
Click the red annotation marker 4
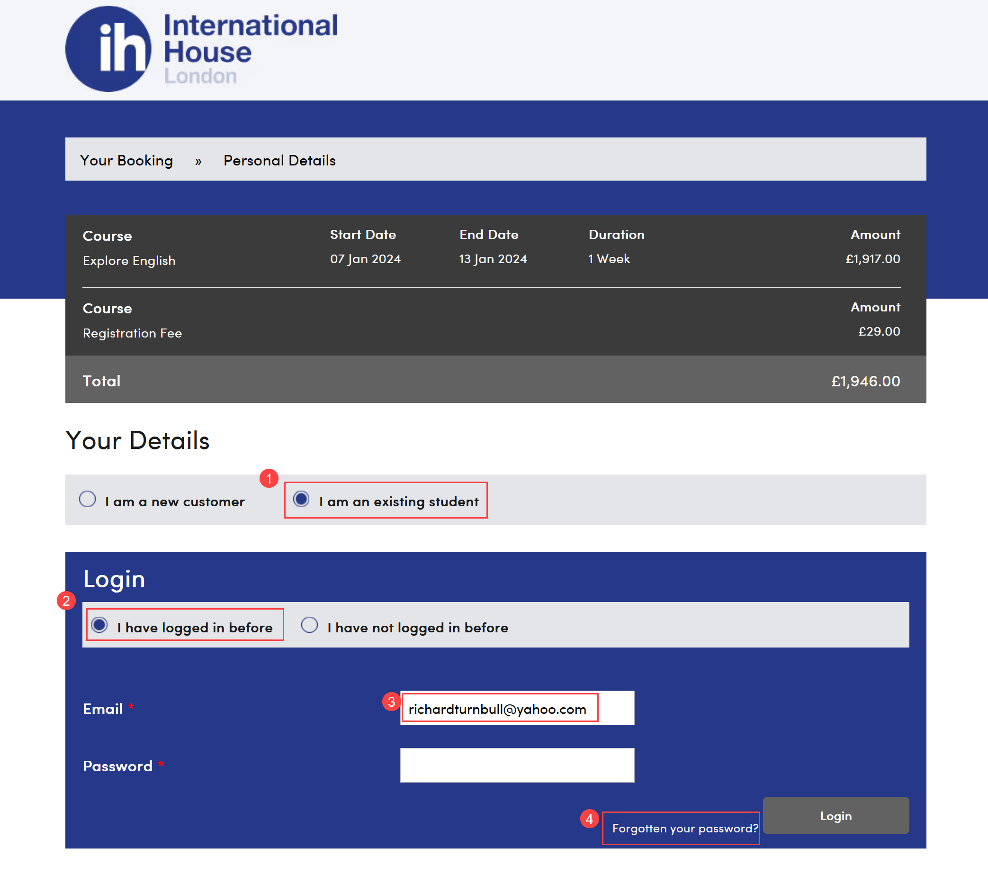coord(589,819)
